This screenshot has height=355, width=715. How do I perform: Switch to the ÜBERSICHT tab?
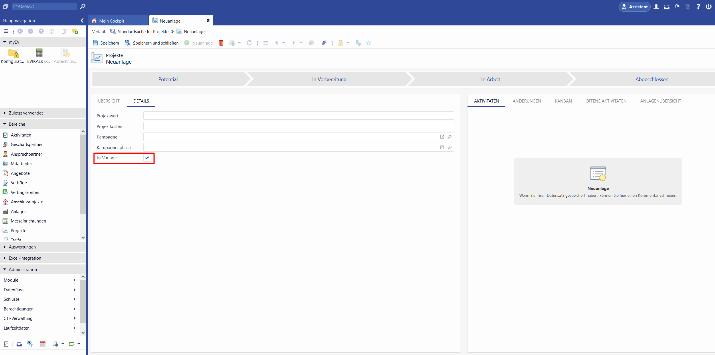pos(109,101)
